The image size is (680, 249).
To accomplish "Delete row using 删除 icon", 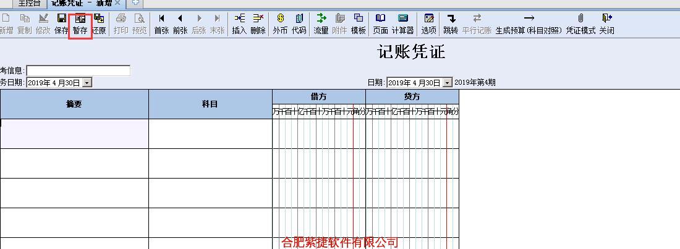I will 258,23.
